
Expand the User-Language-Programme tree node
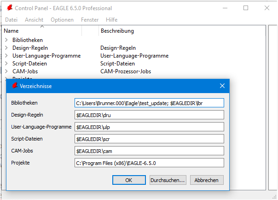click(6, 56)
